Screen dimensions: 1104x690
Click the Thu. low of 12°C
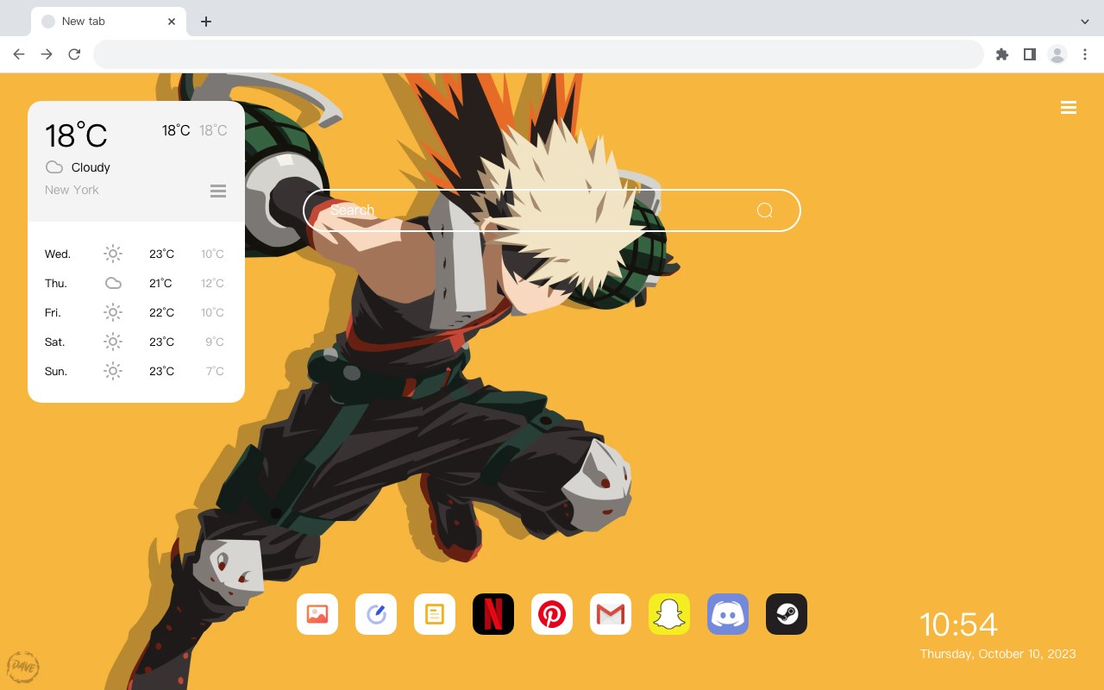(x=212, y=283)
